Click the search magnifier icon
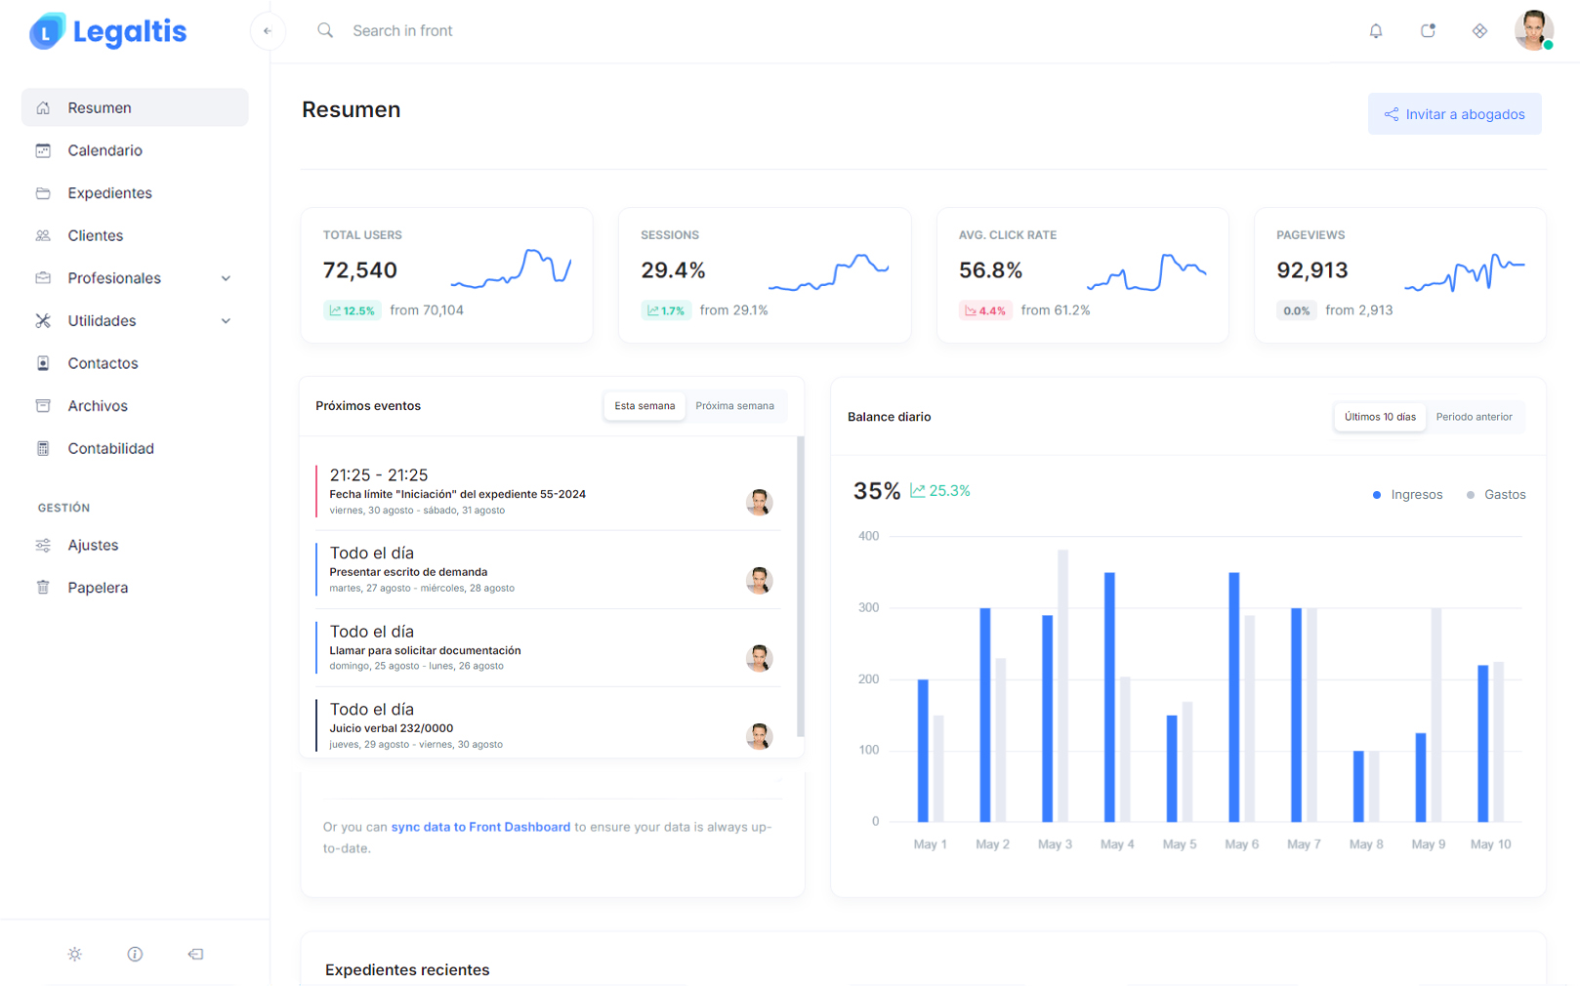 [x=325, y=30]
